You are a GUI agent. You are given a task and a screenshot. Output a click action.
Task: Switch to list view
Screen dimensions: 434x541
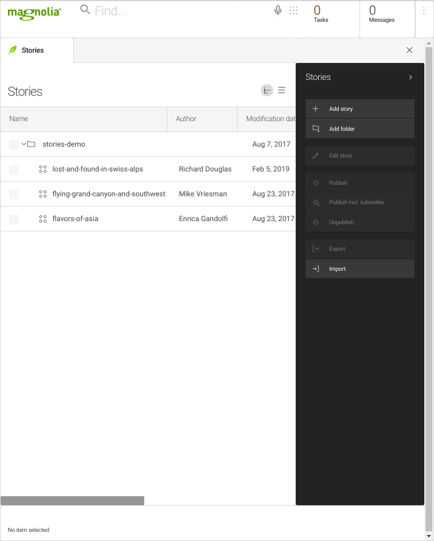click(x=282, y=90)
